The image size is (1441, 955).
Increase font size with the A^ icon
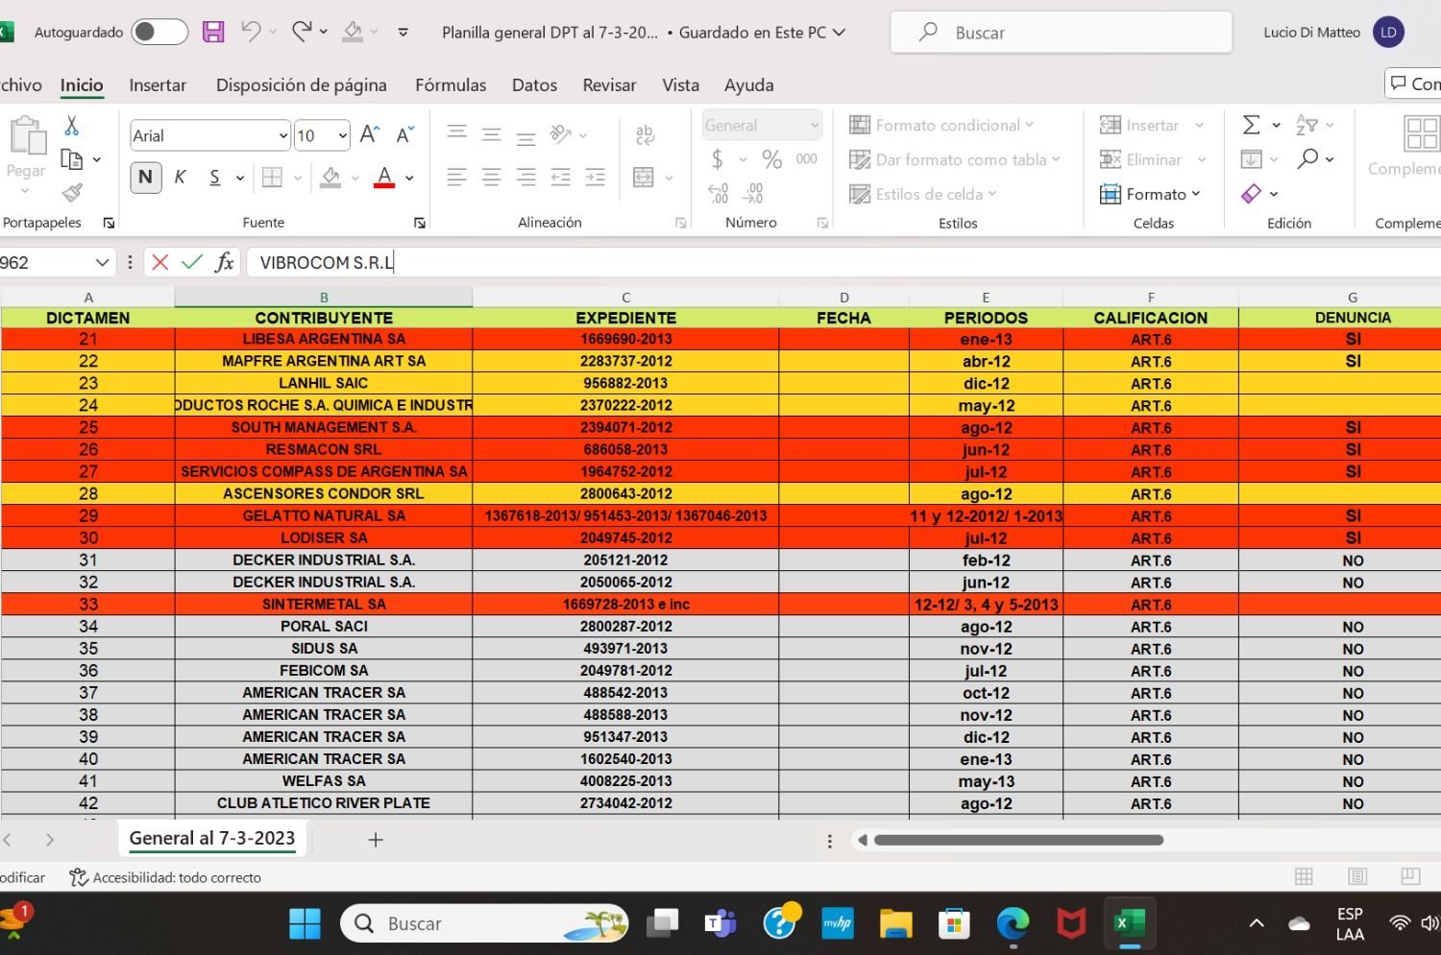point(370,135)
